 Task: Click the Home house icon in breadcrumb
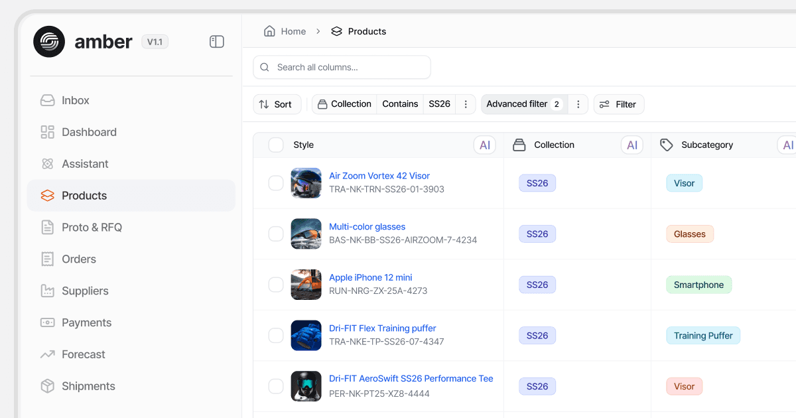[269, 31]
